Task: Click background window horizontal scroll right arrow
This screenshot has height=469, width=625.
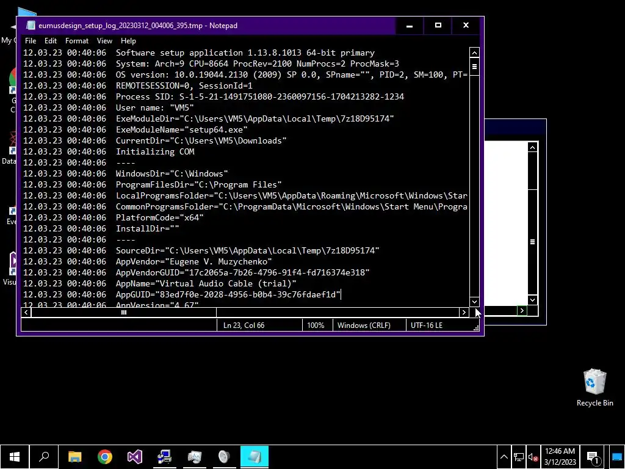Action: 522,311
